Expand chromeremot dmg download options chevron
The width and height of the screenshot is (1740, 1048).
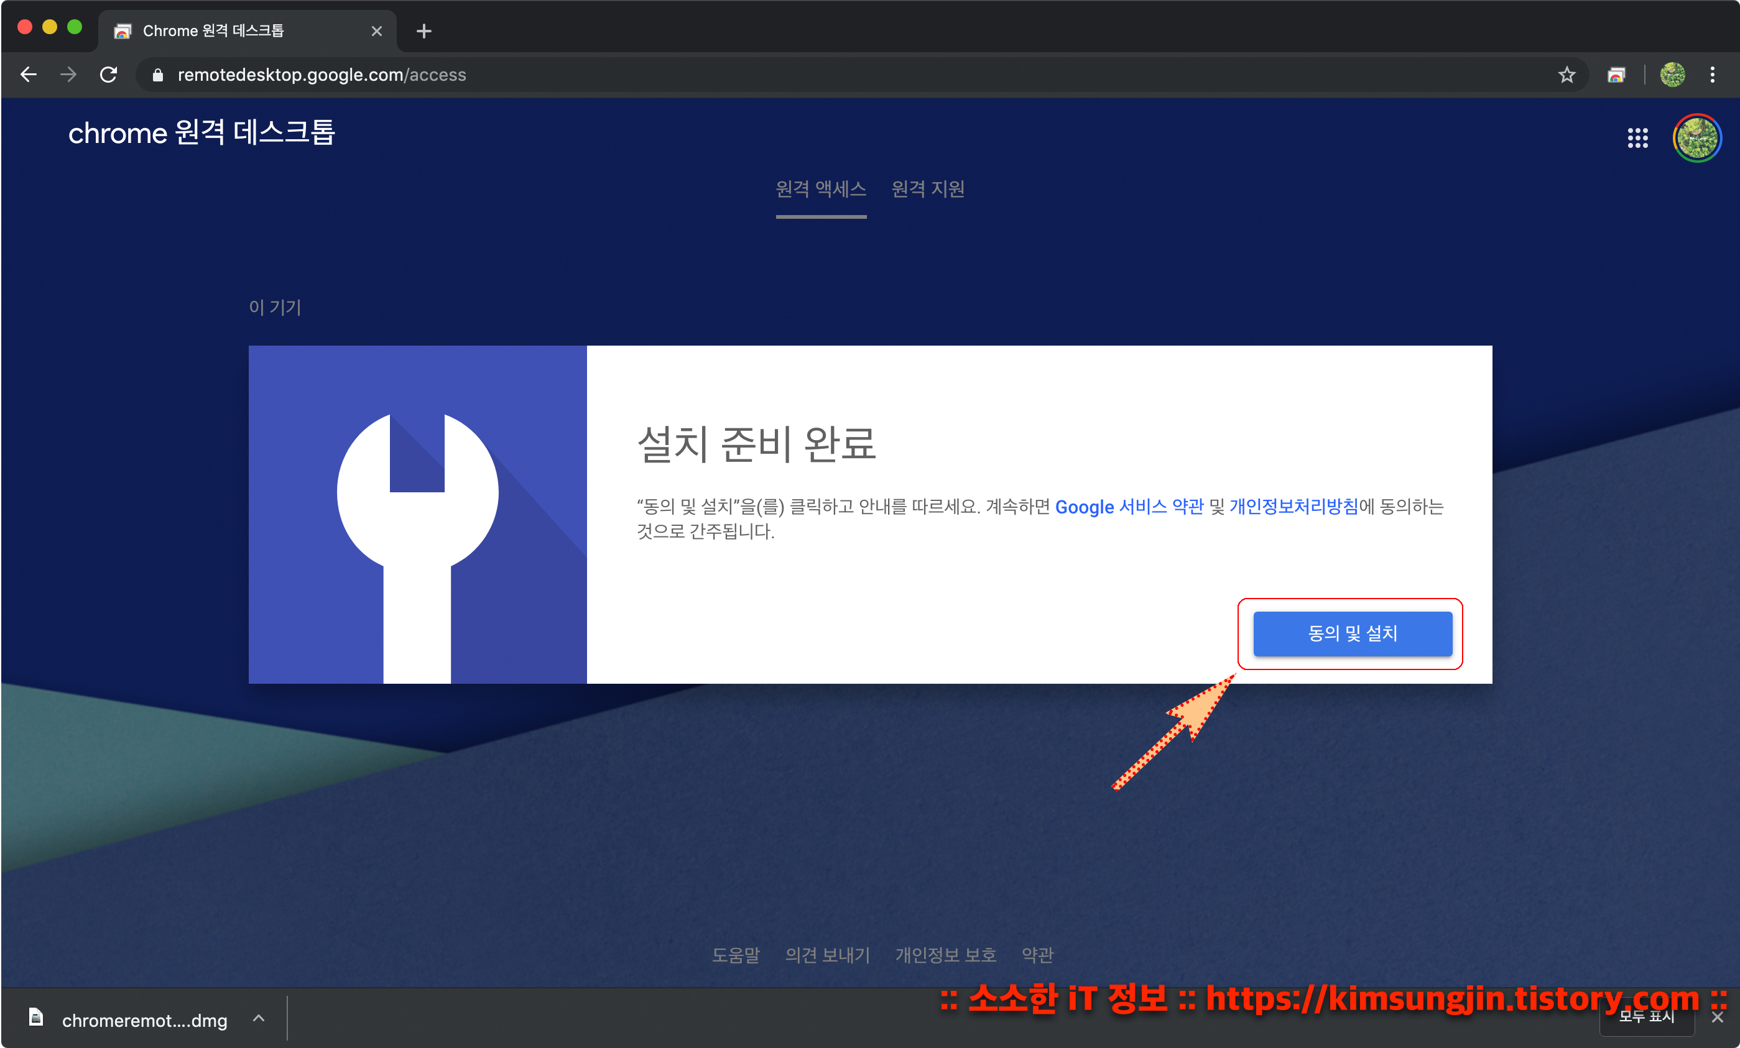[259, 1018]
